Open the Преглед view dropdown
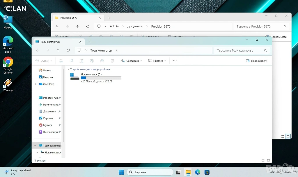Screen dimensions: 298x177 tap(157, 61)
